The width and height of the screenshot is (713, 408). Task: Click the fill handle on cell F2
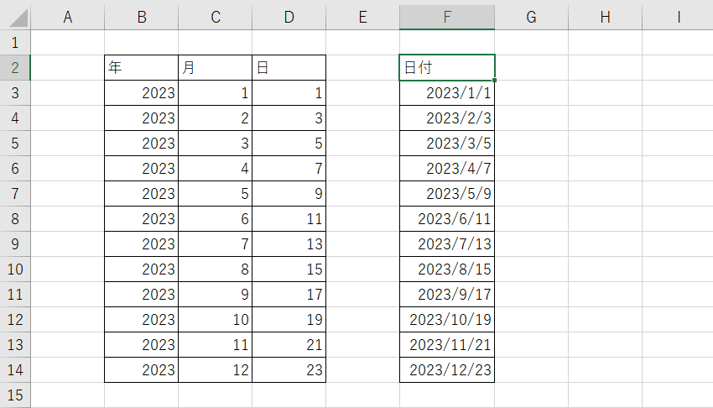(x=494, y=81)
